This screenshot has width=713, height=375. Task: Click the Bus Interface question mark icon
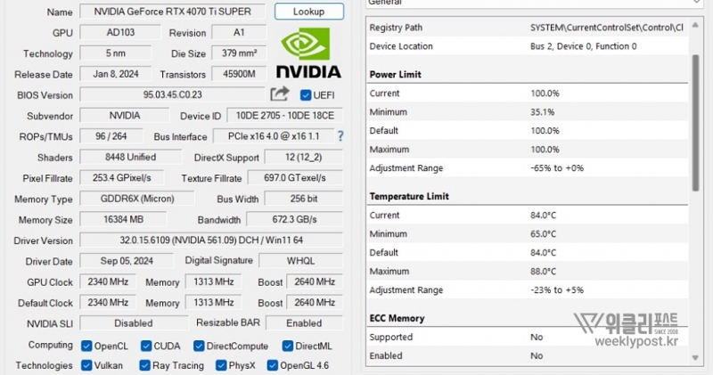(340, 136)
